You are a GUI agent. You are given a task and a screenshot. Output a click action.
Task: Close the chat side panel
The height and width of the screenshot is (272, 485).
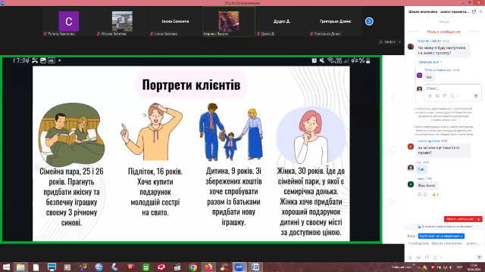(x=480, y=12)
